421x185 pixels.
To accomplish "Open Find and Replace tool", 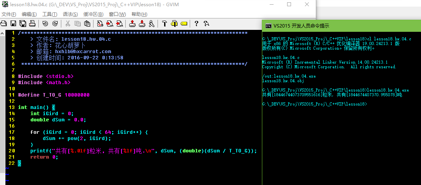I will pos(100,24).
